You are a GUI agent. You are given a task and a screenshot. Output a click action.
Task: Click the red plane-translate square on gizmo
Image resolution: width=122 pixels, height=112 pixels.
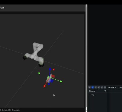(53, 76)
